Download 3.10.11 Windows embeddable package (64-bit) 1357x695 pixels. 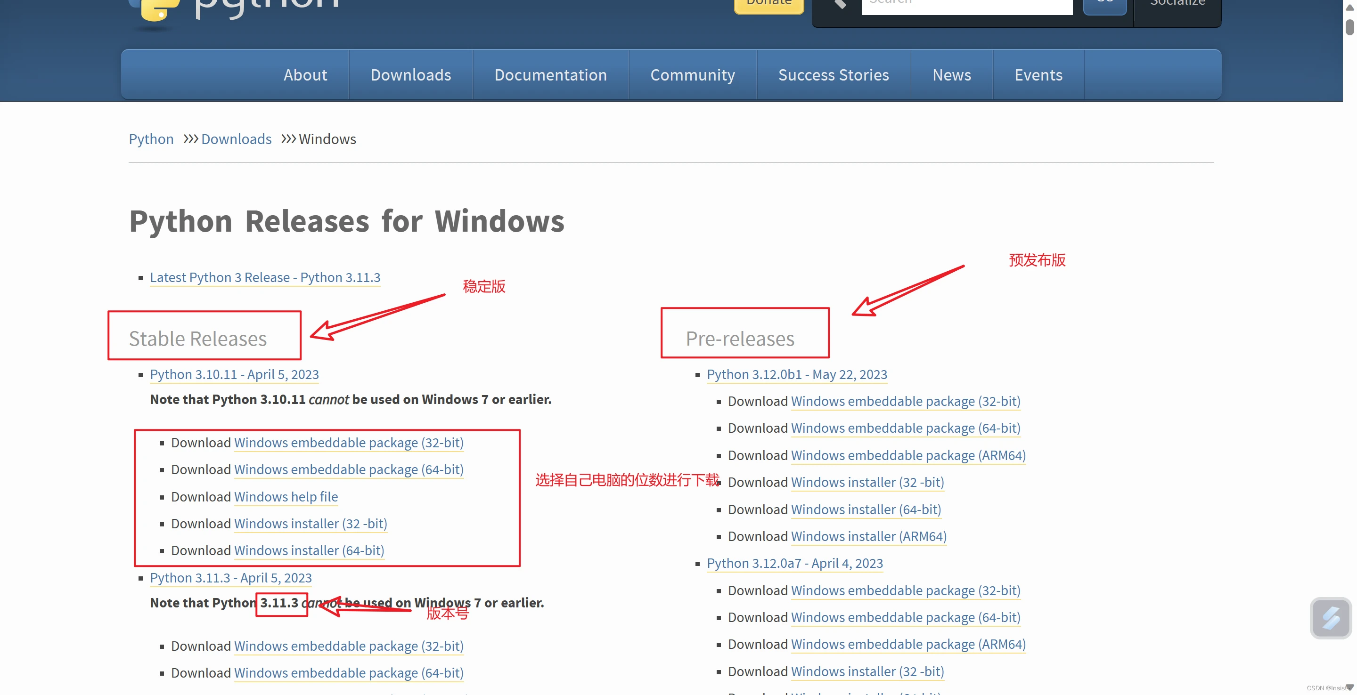coord(349,469)
